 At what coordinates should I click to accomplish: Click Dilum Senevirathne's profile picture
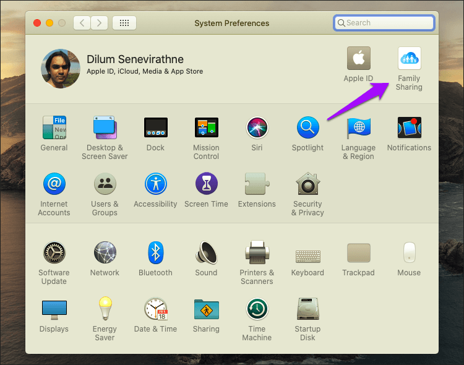pyautogui.click(x=61, y=69)
